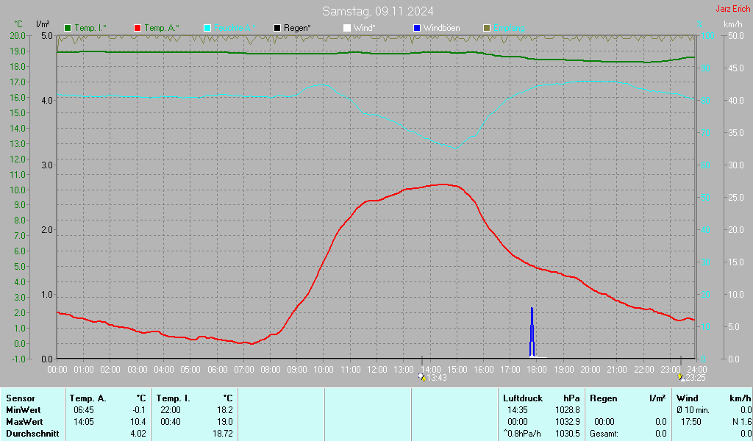Click the MinWert row label
Viewport: 753px width, 441px height.
click(x=24, y=410)
